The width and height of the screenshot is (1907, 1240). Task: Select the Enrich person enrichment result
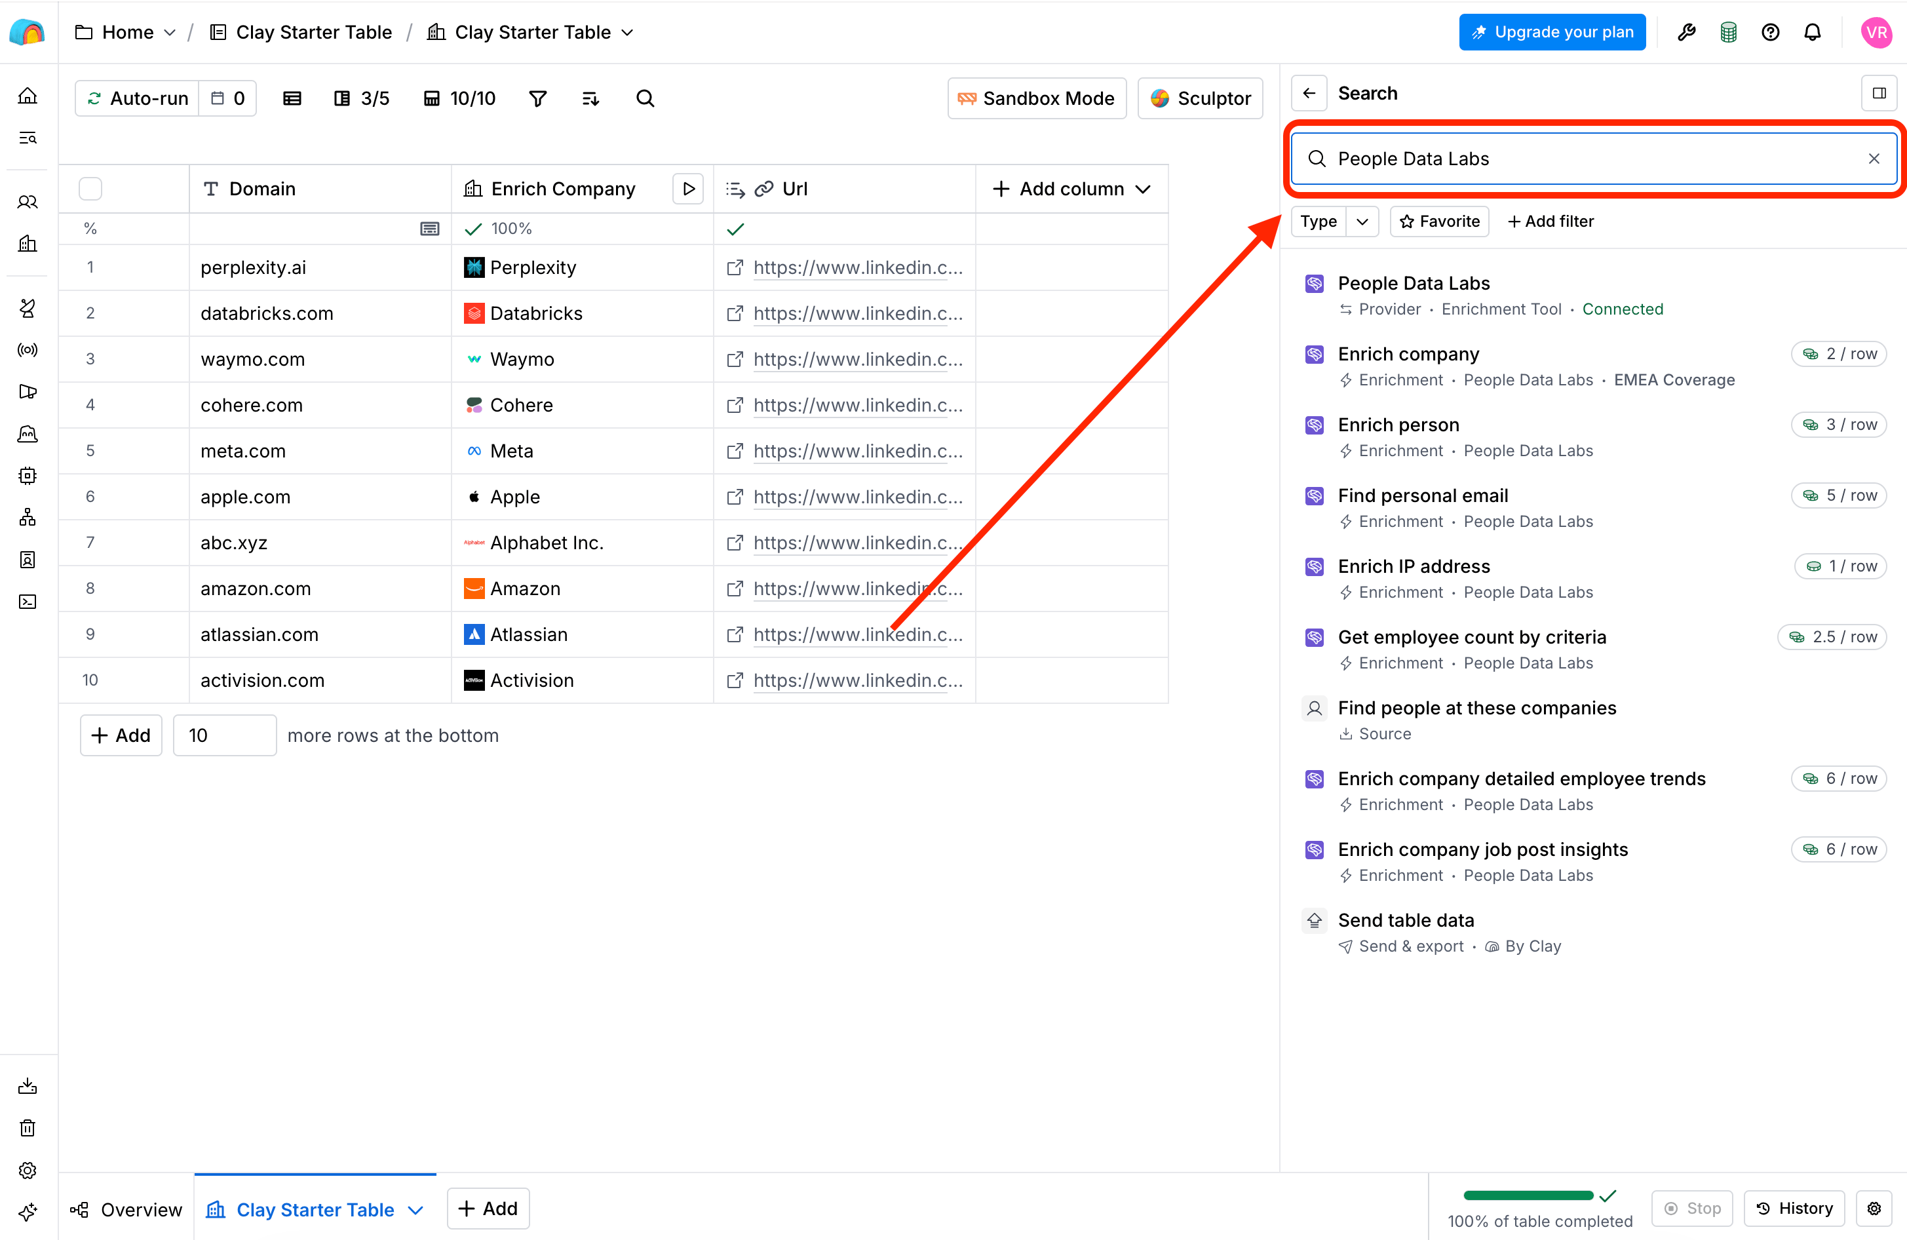pyautogui.click(x=1593, y=437)
